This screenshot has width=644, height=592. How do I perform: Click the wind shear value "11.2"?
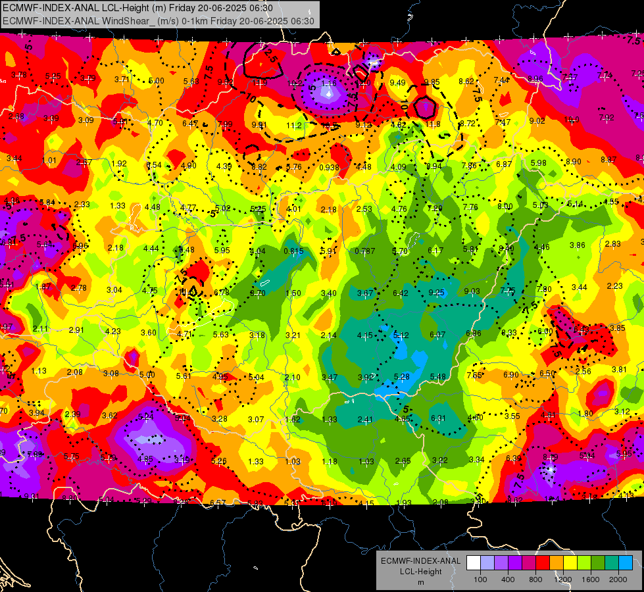(294, 126)
